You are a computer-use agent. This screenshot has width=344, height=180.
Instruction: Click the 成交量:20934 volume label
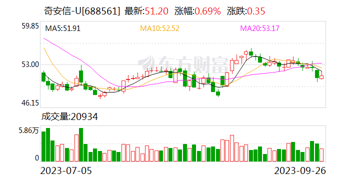[x=69, y=116]
